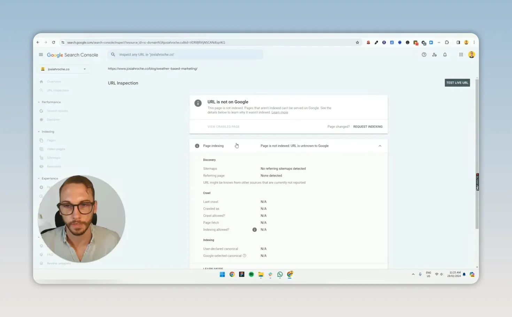
Task: Click the microphone icon in system tray
Action: point(420,275)
